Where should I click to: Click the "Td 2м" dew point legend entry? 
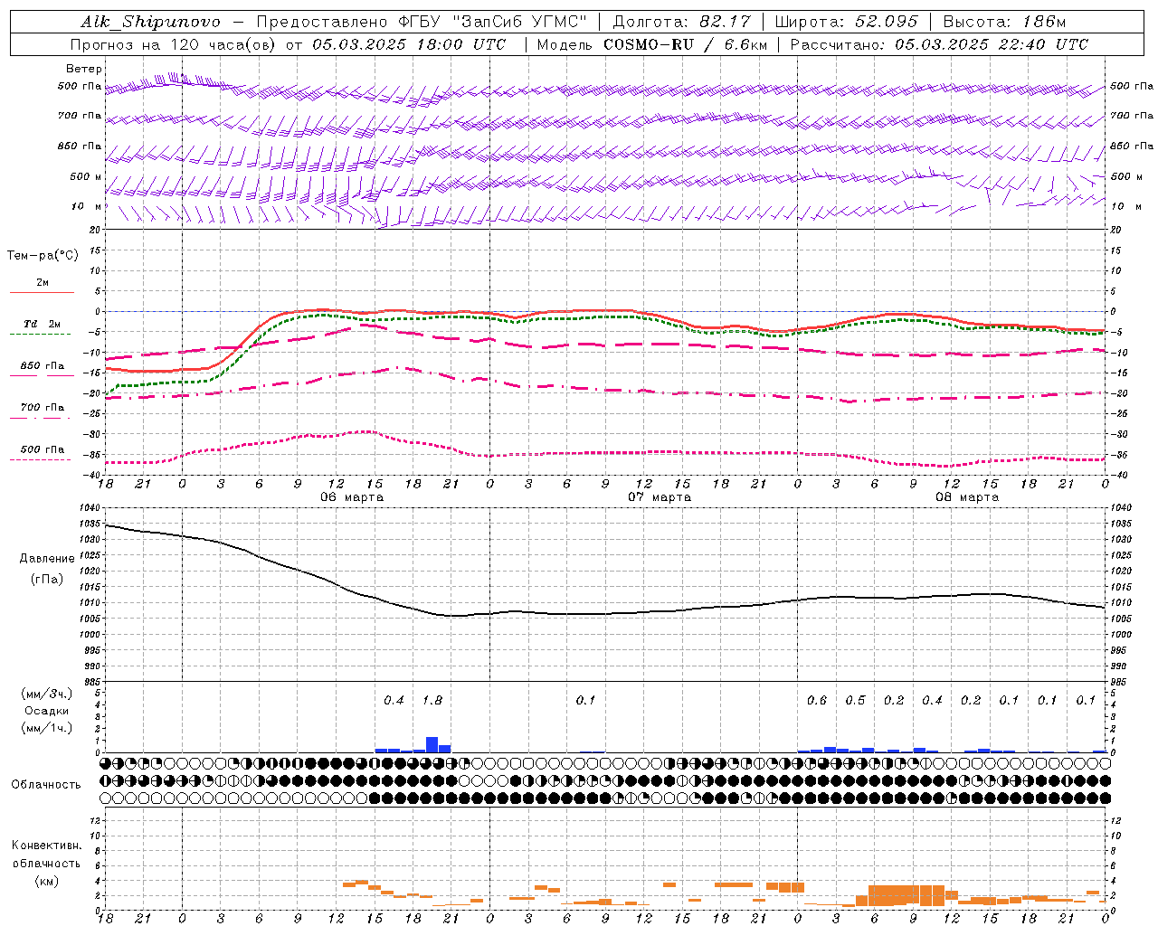tap(42, 324)
